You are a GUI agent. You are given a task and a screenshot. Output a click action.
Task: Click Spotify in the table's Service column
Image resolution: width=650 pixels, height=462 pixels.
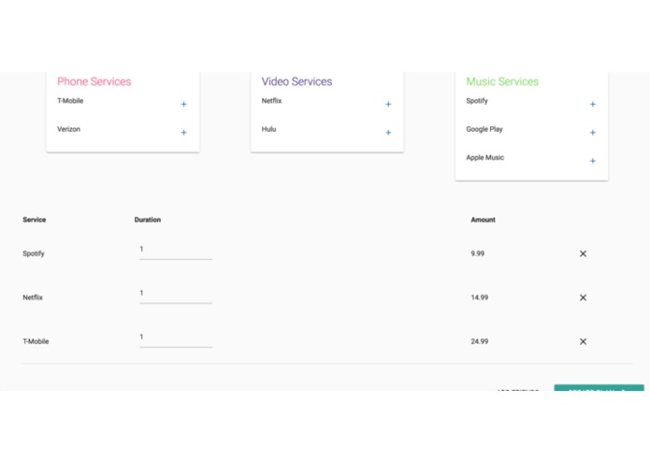click(34, 253)
